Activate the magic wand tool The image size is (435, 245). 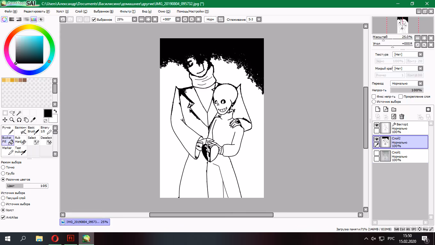pos(19,113)
